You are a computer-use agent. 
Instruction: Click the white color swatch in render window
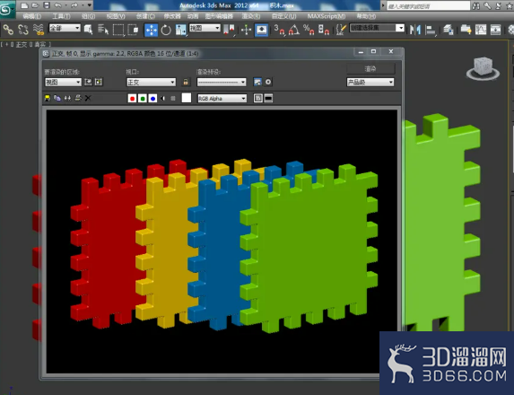(187, 98)
